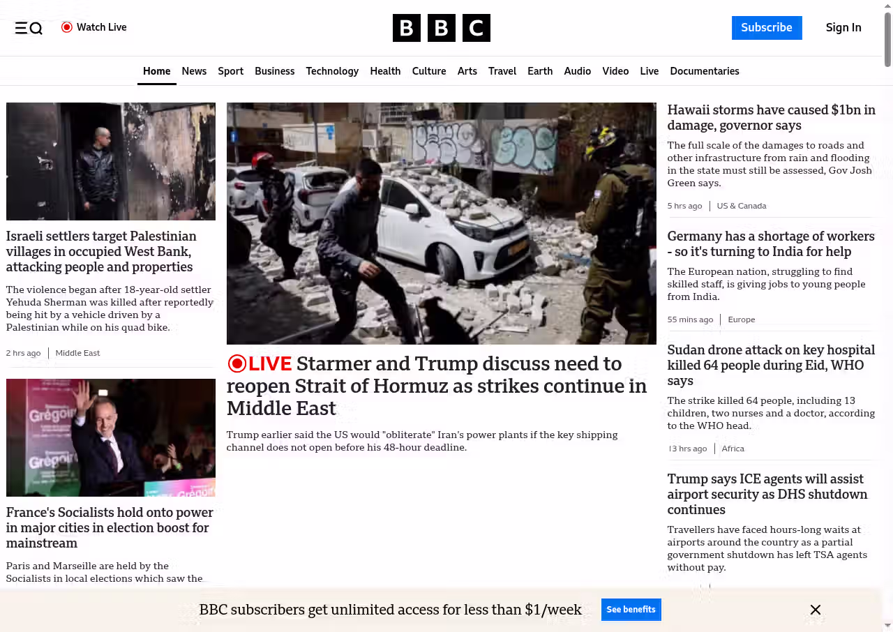The height and width of the screenshot is (632, 893).
Task: Open the France Socialists election photo
Action: [111, 437]
